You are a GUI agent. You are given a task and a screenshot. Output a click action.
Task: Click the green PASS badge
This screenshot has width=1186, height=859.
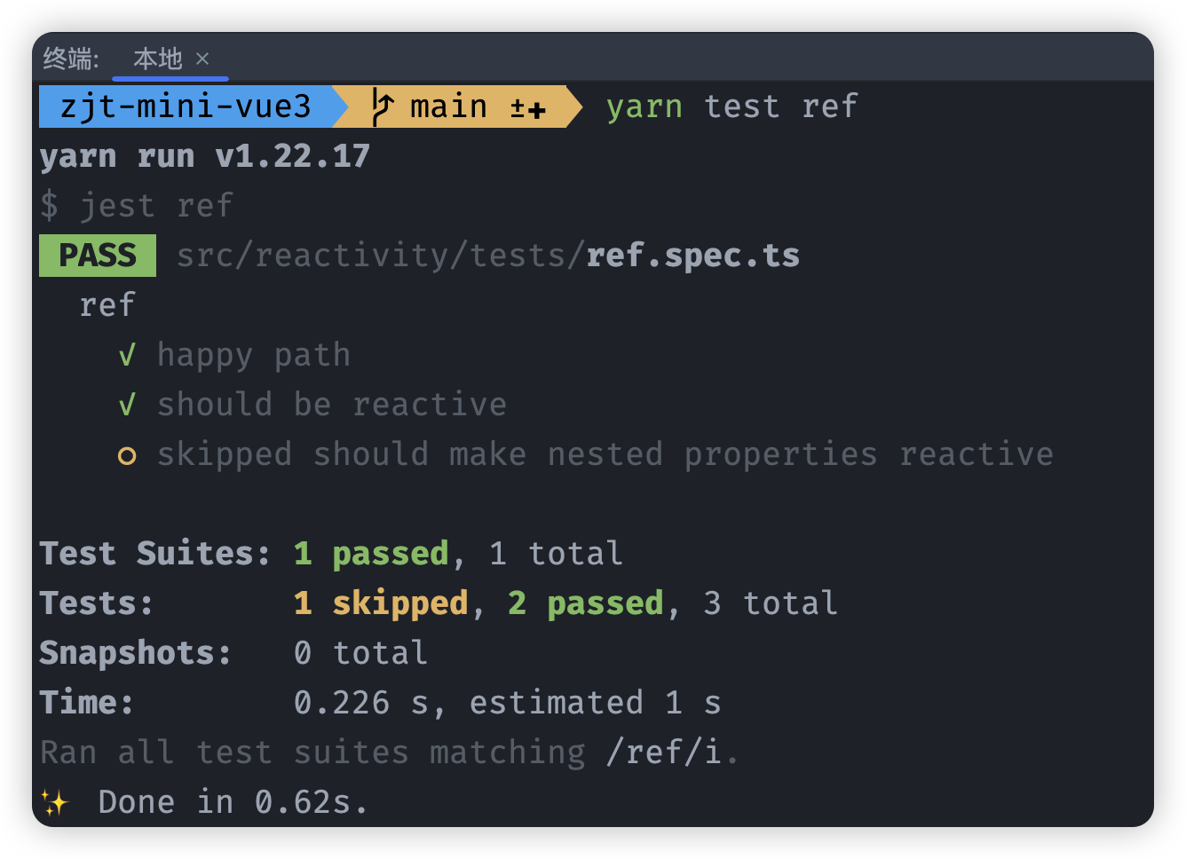pos(98,256)
